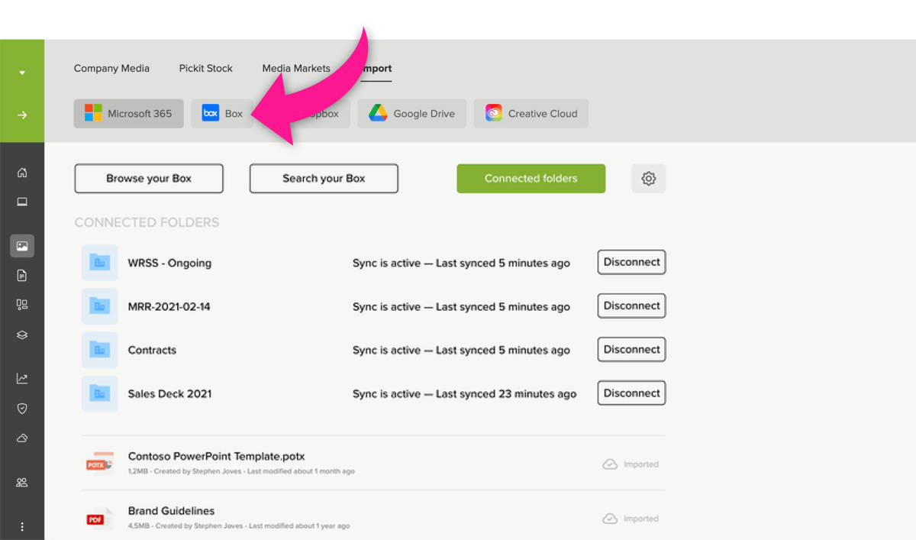Open the Collections layers sidebar icon
Viewport: 916px width, 540px height.
click(22, 334)
